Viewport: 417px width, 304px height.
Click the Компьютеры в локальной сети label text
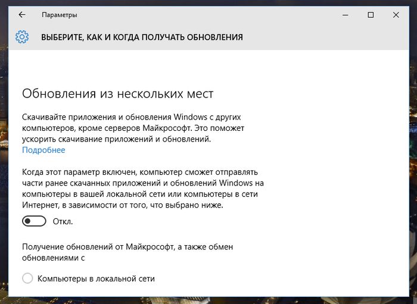tap(96, 278)
